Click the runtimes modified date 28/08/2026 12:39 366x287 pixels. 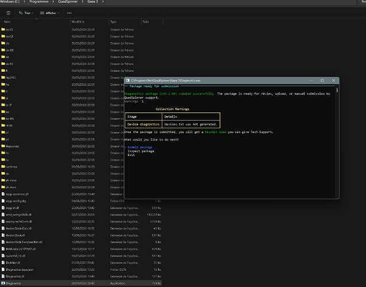coord(83,166)
